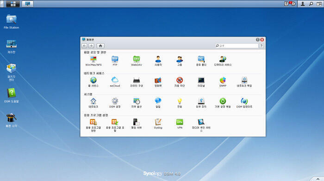Open the pilot view icon in the top bar
The height and width of the screenshot is (181, 324).
click(319, 4)
